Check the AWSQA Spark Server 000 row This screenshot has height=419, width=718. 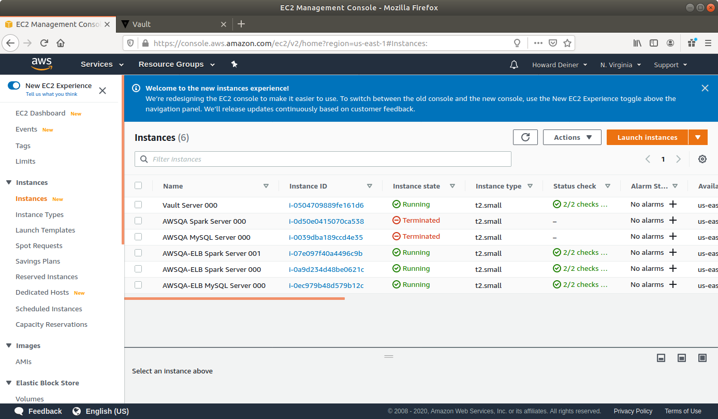coord(138,221)
